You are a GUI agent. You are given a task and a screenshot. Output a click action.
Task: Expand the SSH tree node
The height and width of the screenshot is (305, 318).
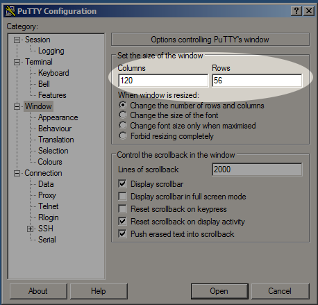pyautogui.click(x=30, y=229)
